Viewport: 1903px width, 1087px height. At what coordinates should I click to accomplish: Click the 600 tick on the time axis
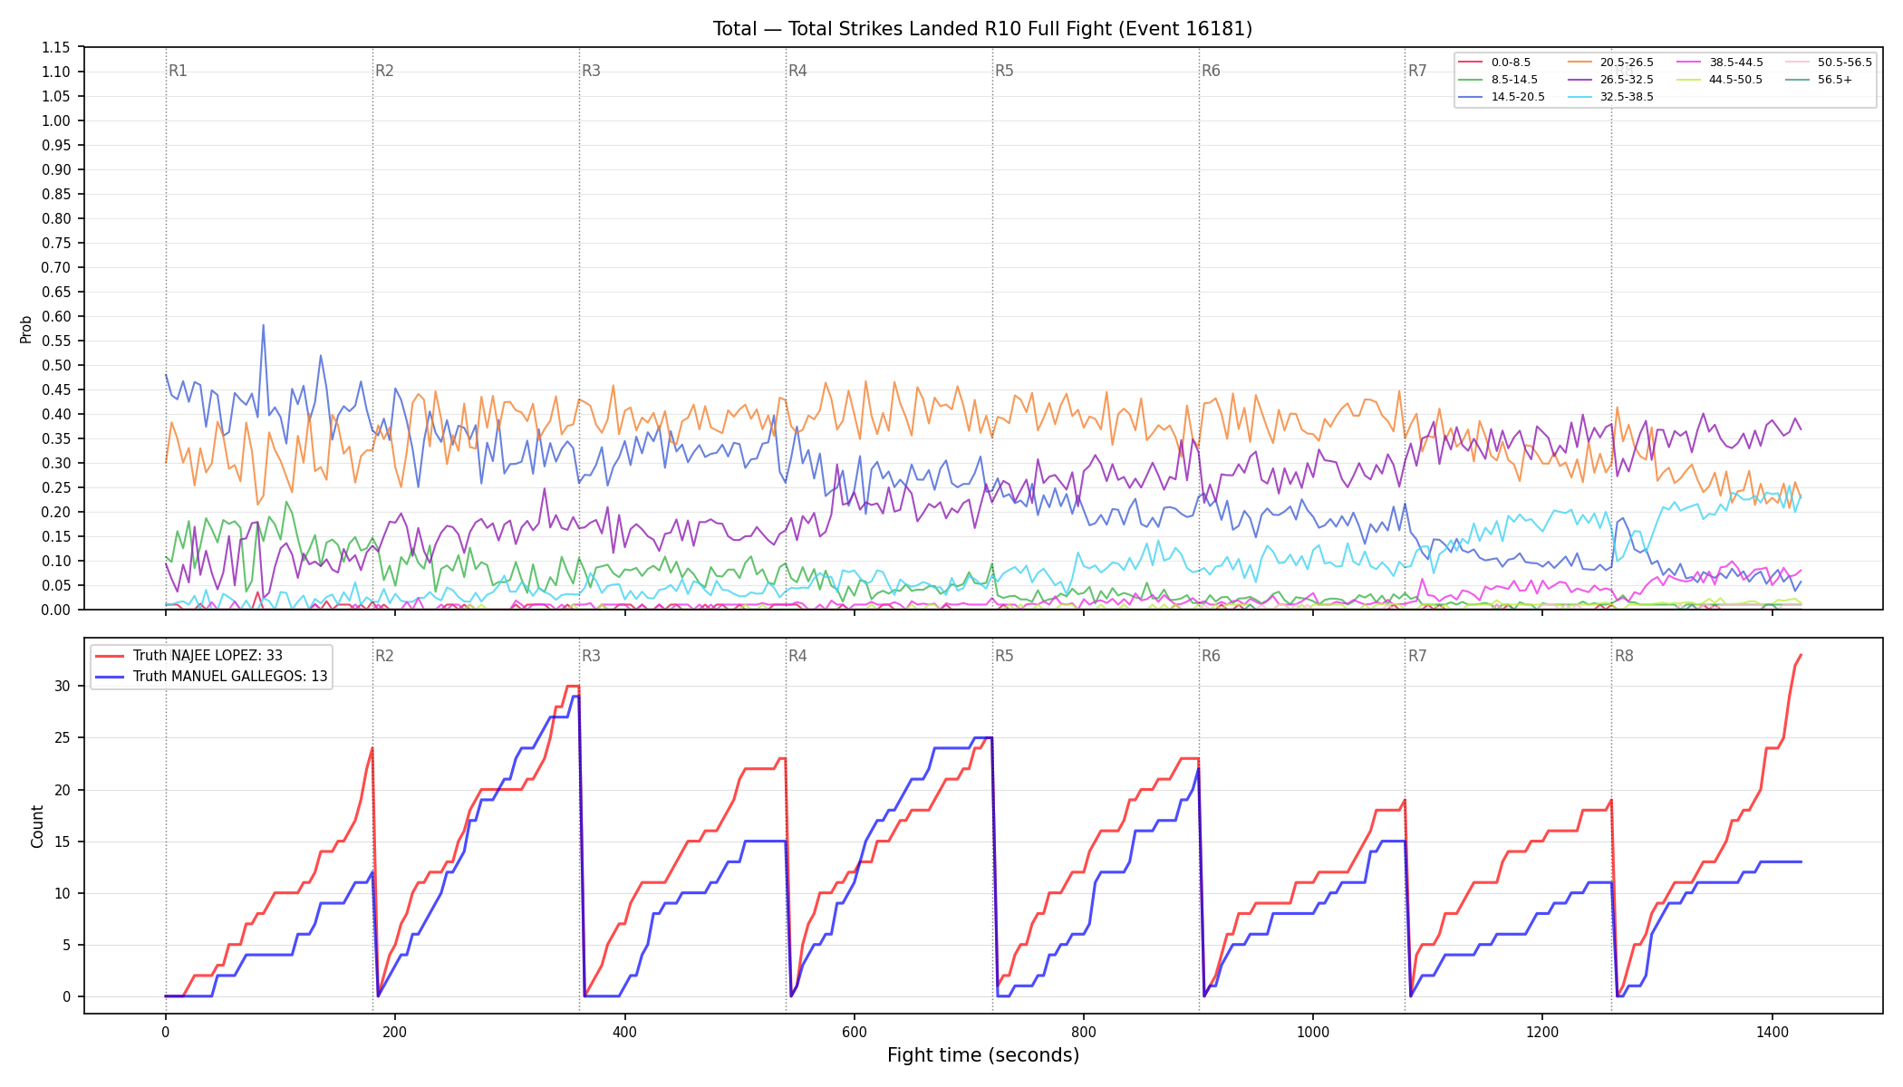coord(855,1031)
